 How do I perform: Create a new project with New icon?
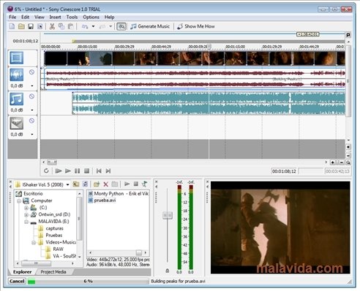(x=12, y=26)
